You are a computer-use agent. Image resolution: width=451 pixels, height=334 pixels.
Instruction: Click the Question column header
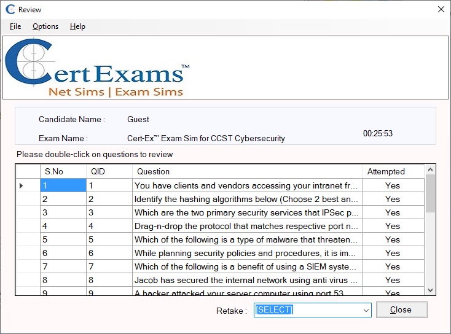click(x=247, y=171)
